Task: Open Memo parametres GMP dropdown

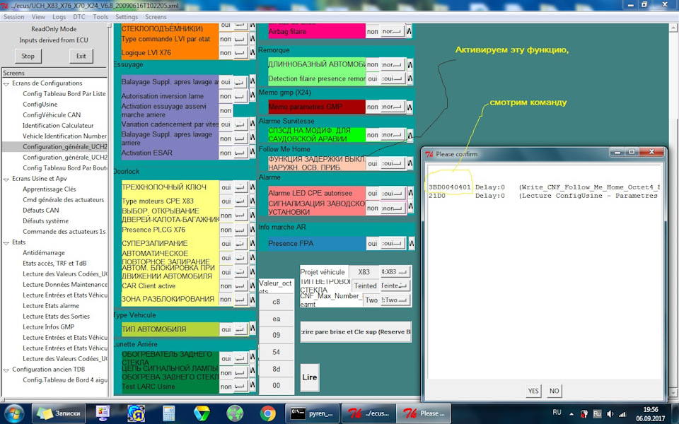Action: click(393, 107)
